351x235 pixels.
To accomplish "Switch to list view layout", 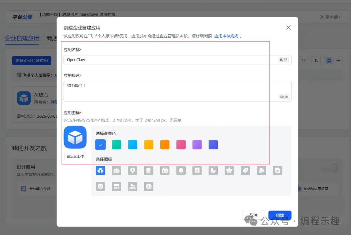I will coord(338,60).
